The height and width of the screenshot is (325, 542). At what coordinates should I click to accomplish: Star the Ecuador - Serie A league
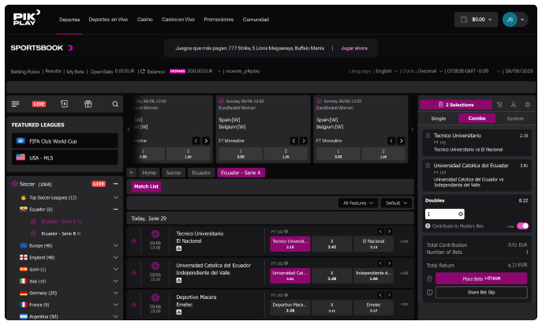[x=33, y=222]
